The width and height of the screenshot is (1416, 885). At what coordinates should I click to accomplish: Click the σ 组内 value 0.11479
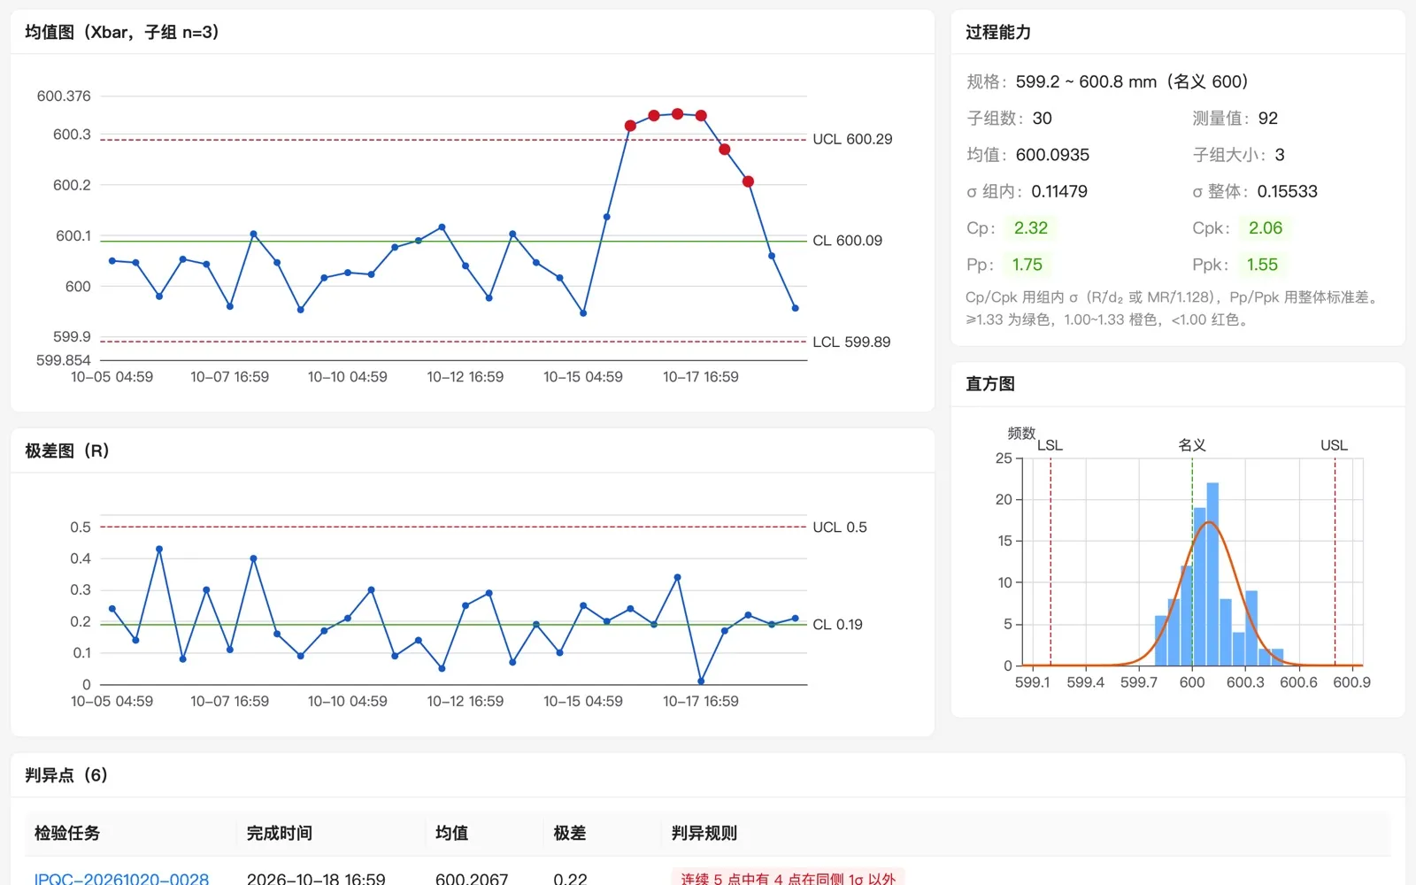pyautogui.click(x=1059, y=191)
